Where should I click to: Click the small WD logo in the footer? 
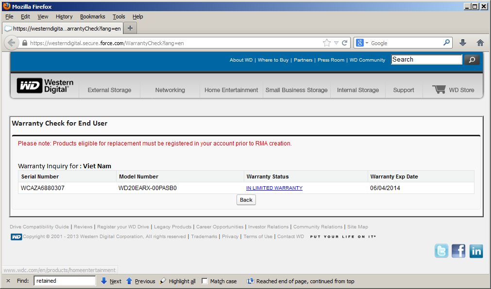click(17, 237)
